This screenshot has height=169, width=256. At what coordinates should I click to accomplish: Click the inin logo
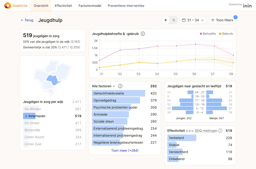[248, 5]
